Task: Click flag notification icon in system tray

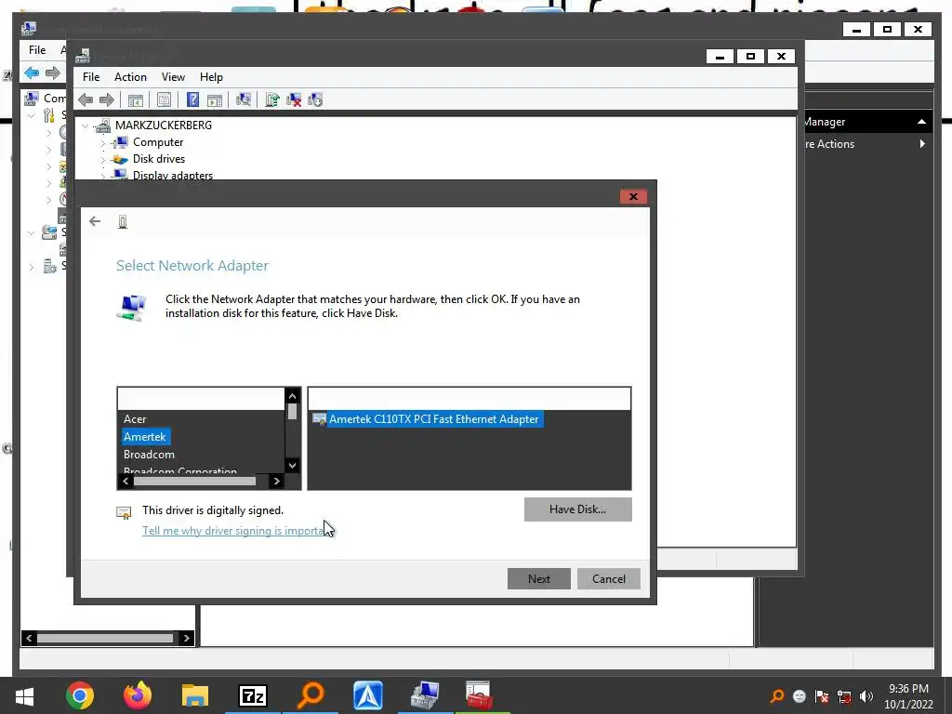Action: coord(822,696)
